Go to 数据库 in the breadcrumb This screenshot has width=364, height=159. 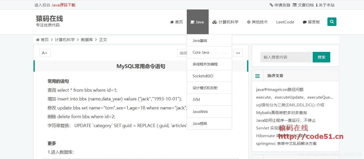pos(87,40)
